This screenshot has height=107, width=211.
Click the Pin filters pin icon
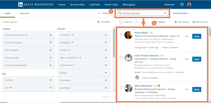click(99, 22)
